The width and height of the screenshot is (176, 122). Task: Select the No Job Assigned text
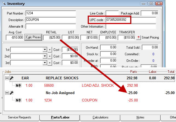60,93
